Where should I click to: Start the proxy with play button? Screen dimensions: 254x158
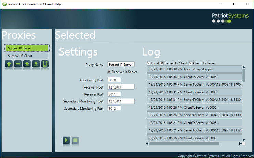66,140
